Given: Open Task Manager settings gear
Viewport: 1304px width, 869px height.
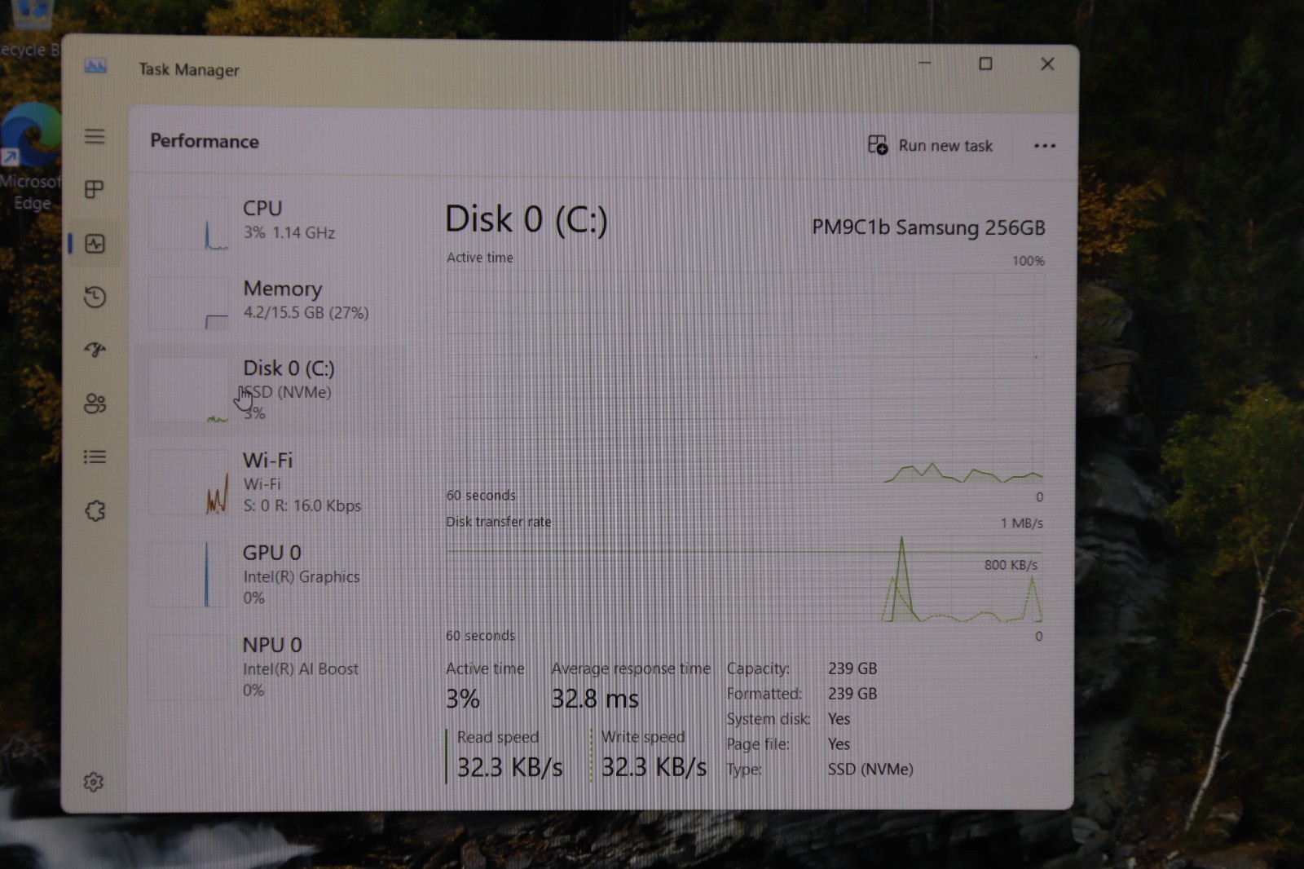Looking at the screenshot, I should point(94,782).
